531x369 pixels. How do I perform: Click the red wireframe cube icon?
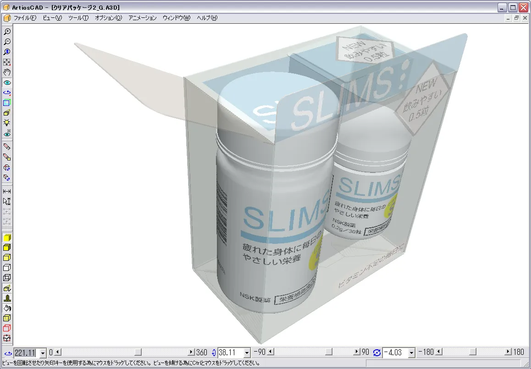[7, 328]
